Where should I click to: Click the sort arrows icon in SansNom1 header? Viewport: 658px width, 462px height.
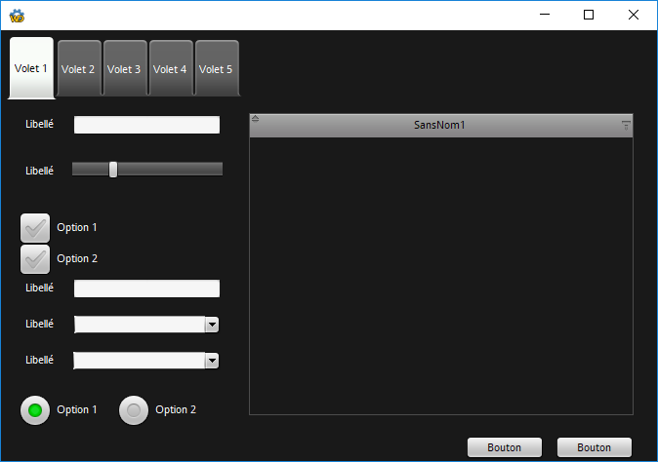click(256, 121)
